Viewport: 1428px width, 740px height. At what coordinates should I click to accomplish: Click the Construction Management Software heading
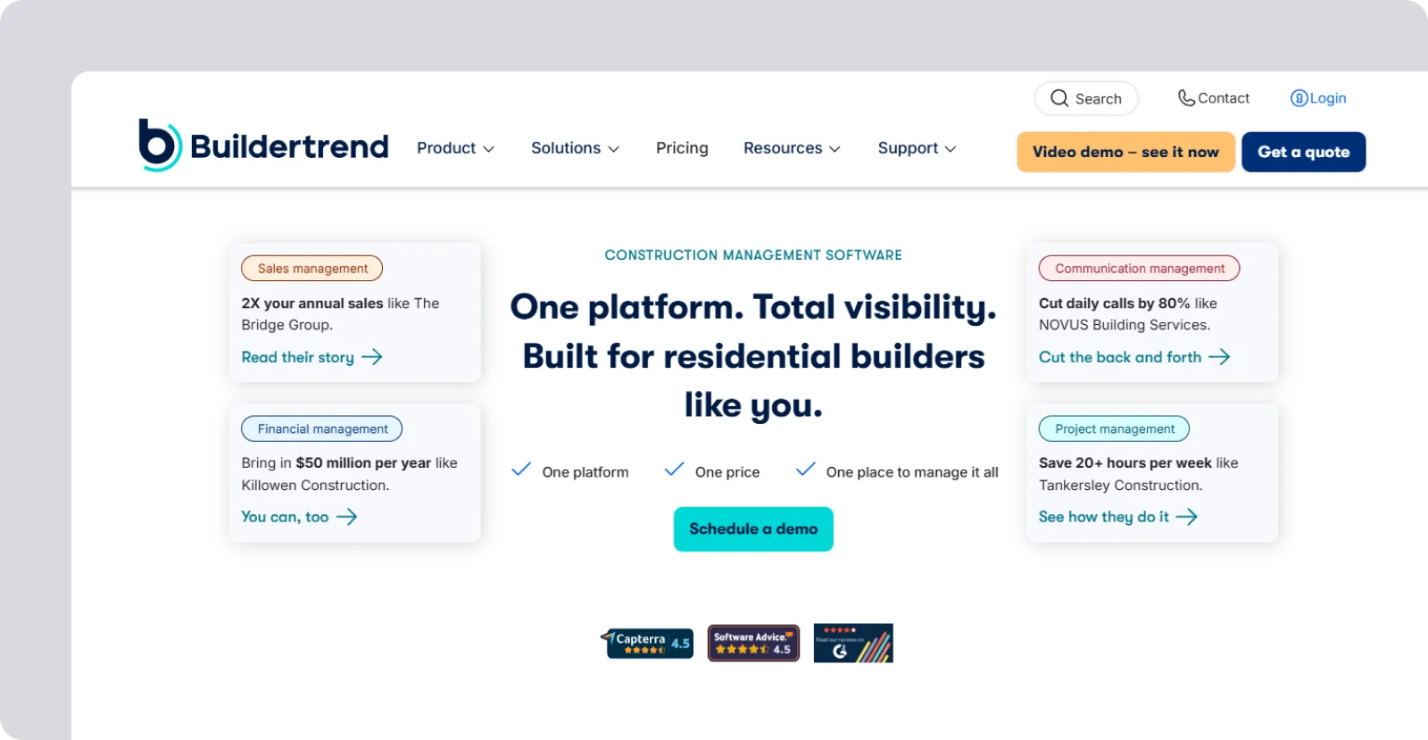(753, 255)
